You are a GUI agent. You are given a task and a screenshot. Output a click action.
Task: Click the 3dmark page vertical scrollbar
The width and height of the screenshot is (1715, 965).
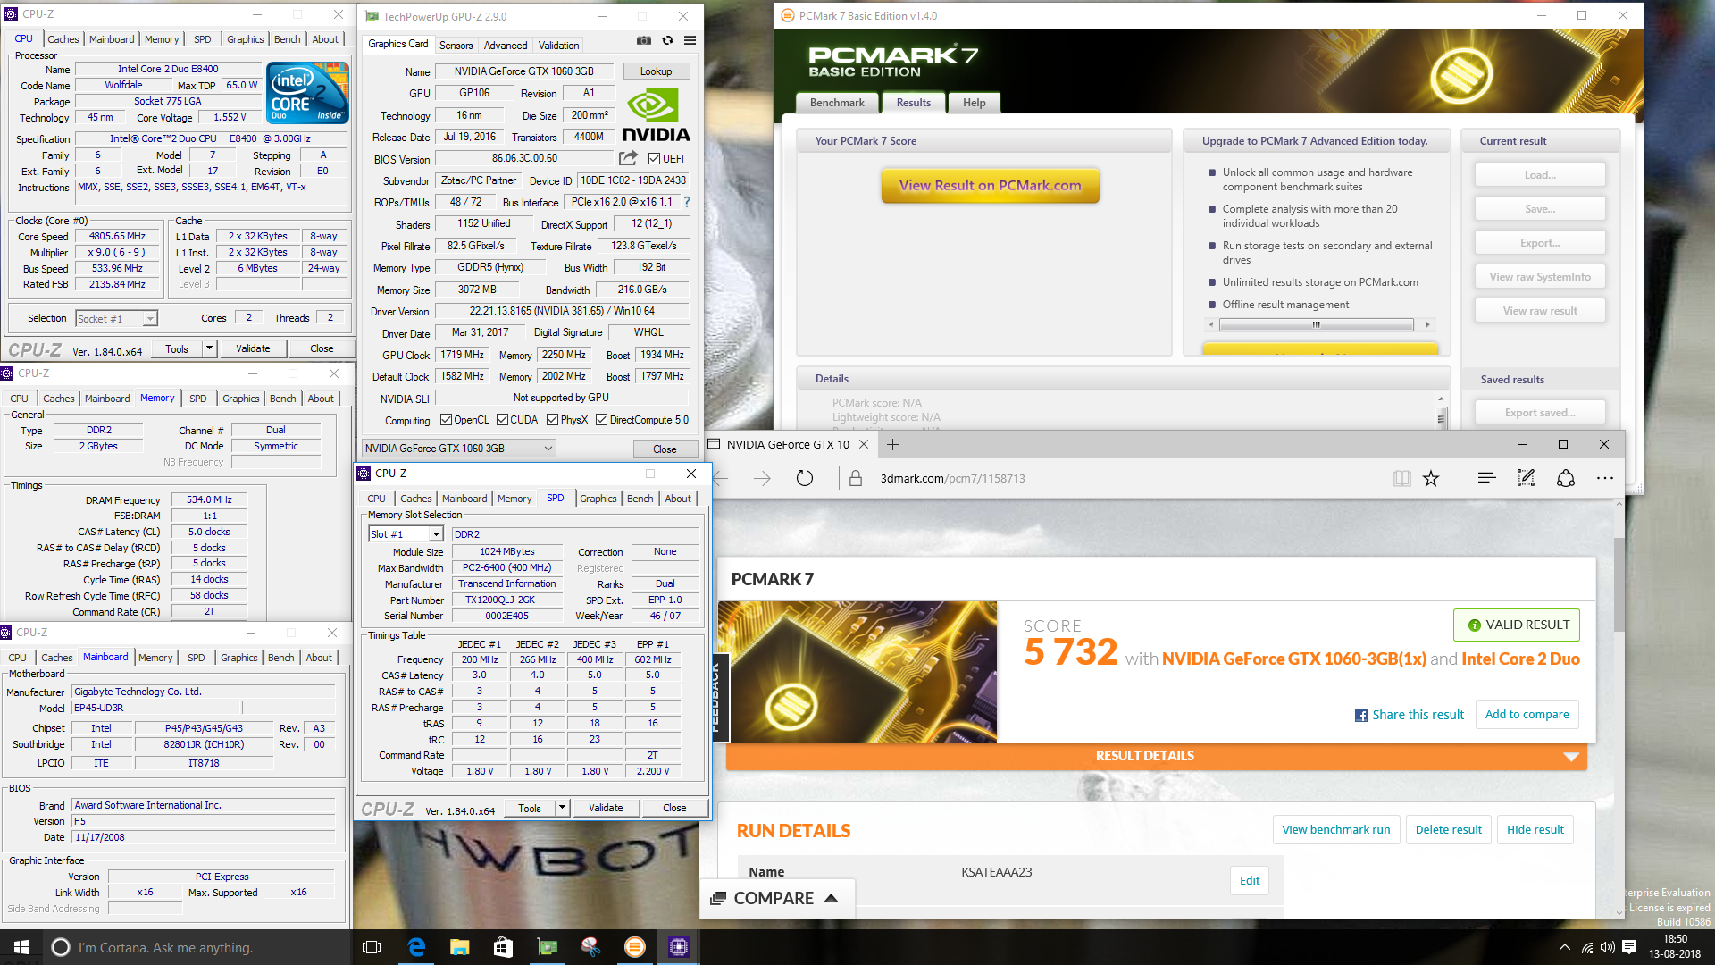(1619, 585)
